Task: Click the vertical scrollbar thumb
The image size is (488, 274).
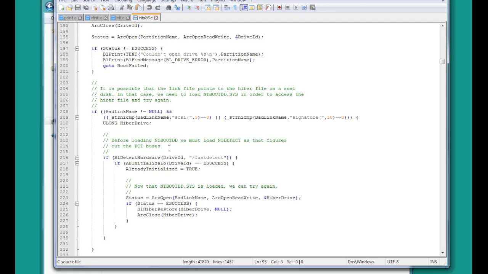Action: click(x=442, y=61)
